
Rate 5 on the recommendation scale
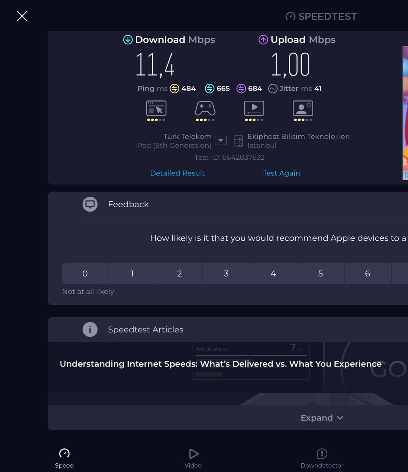(x=321, y=273)
